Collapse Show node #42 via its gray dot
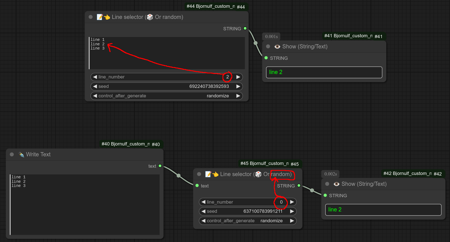This screenshot has width=450, height=242. click(x=327, y=184)
